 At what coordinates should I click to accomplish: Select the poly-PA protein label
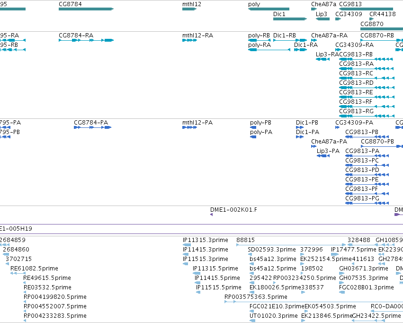click(x=261, y=132)
